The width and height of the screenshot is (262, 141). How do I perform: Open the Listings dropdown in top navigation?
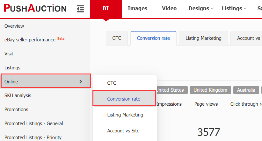click(x=234, y=9)
